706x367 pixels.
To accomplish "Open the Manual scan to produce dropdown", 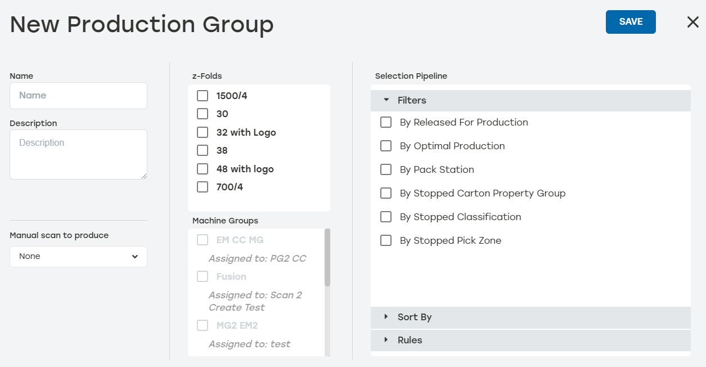I will pyautogui.click(x=78, y=256).
